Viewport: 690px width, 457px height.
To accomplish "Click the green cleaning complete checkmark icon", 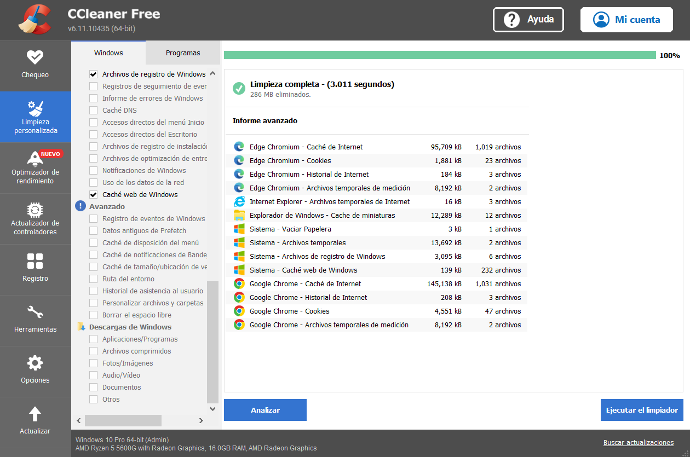I will pyautogui.click(x=239, y=89).
